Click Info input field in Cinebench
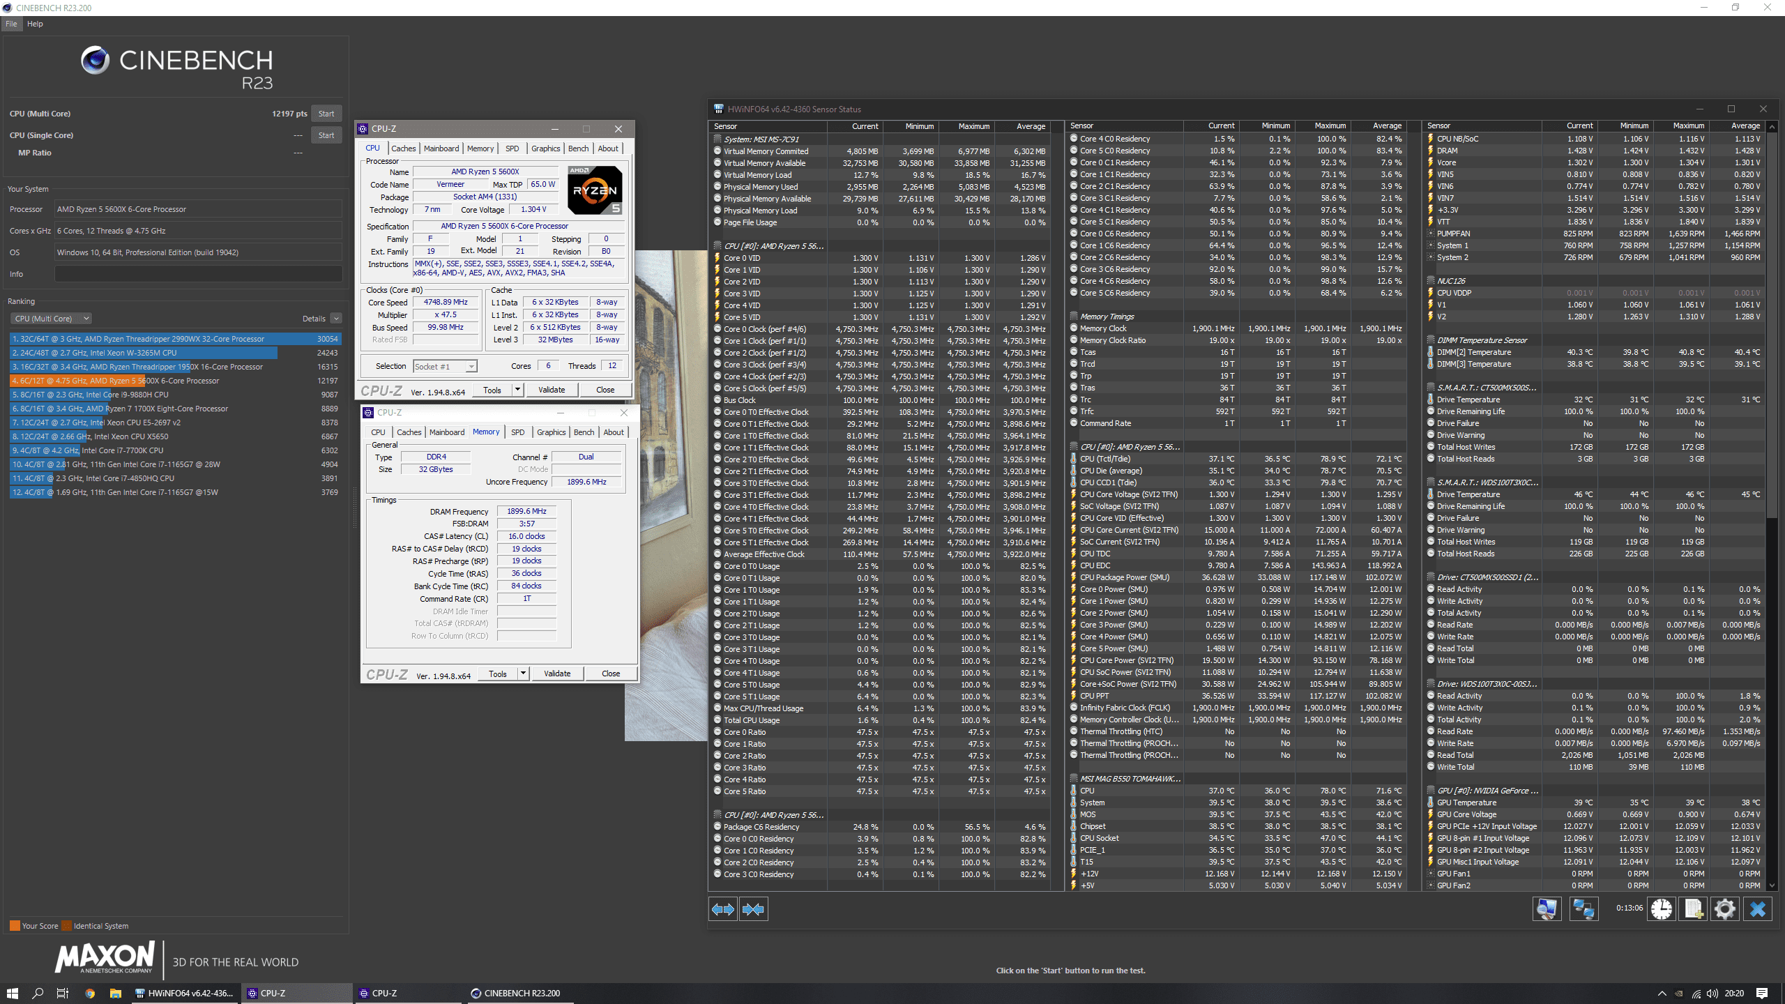The image size is (1785, 1004). [x=198, y=274]
